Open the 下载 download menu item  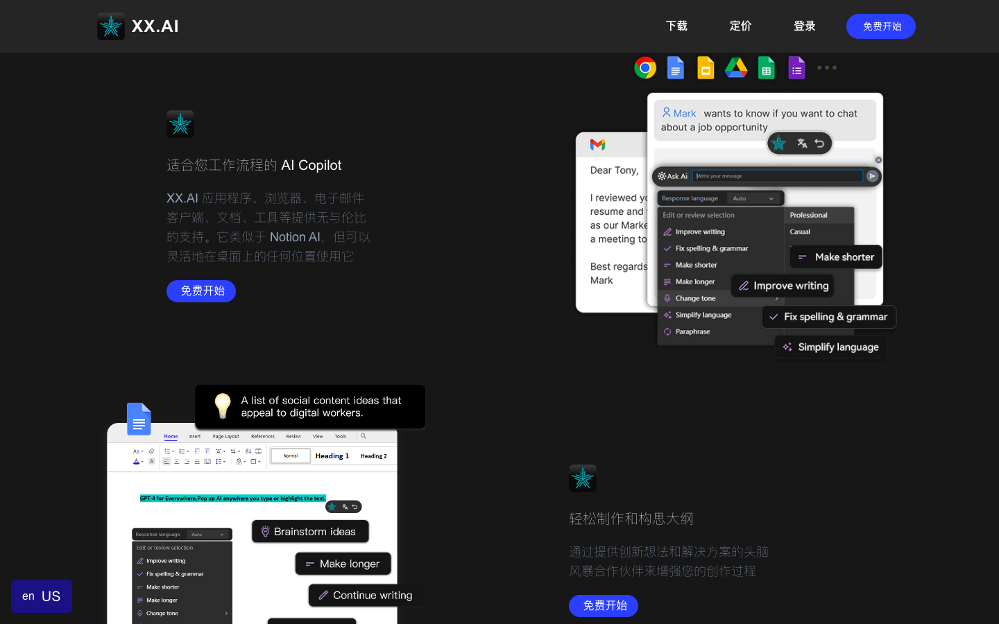(x=676, y=26)
